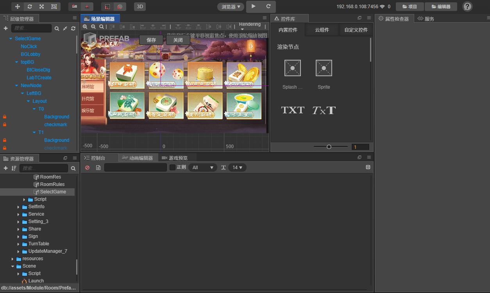This screenshot has height=293, width=490.
Task: Add new node with plus in hierarchy
Action: point(5,28)
